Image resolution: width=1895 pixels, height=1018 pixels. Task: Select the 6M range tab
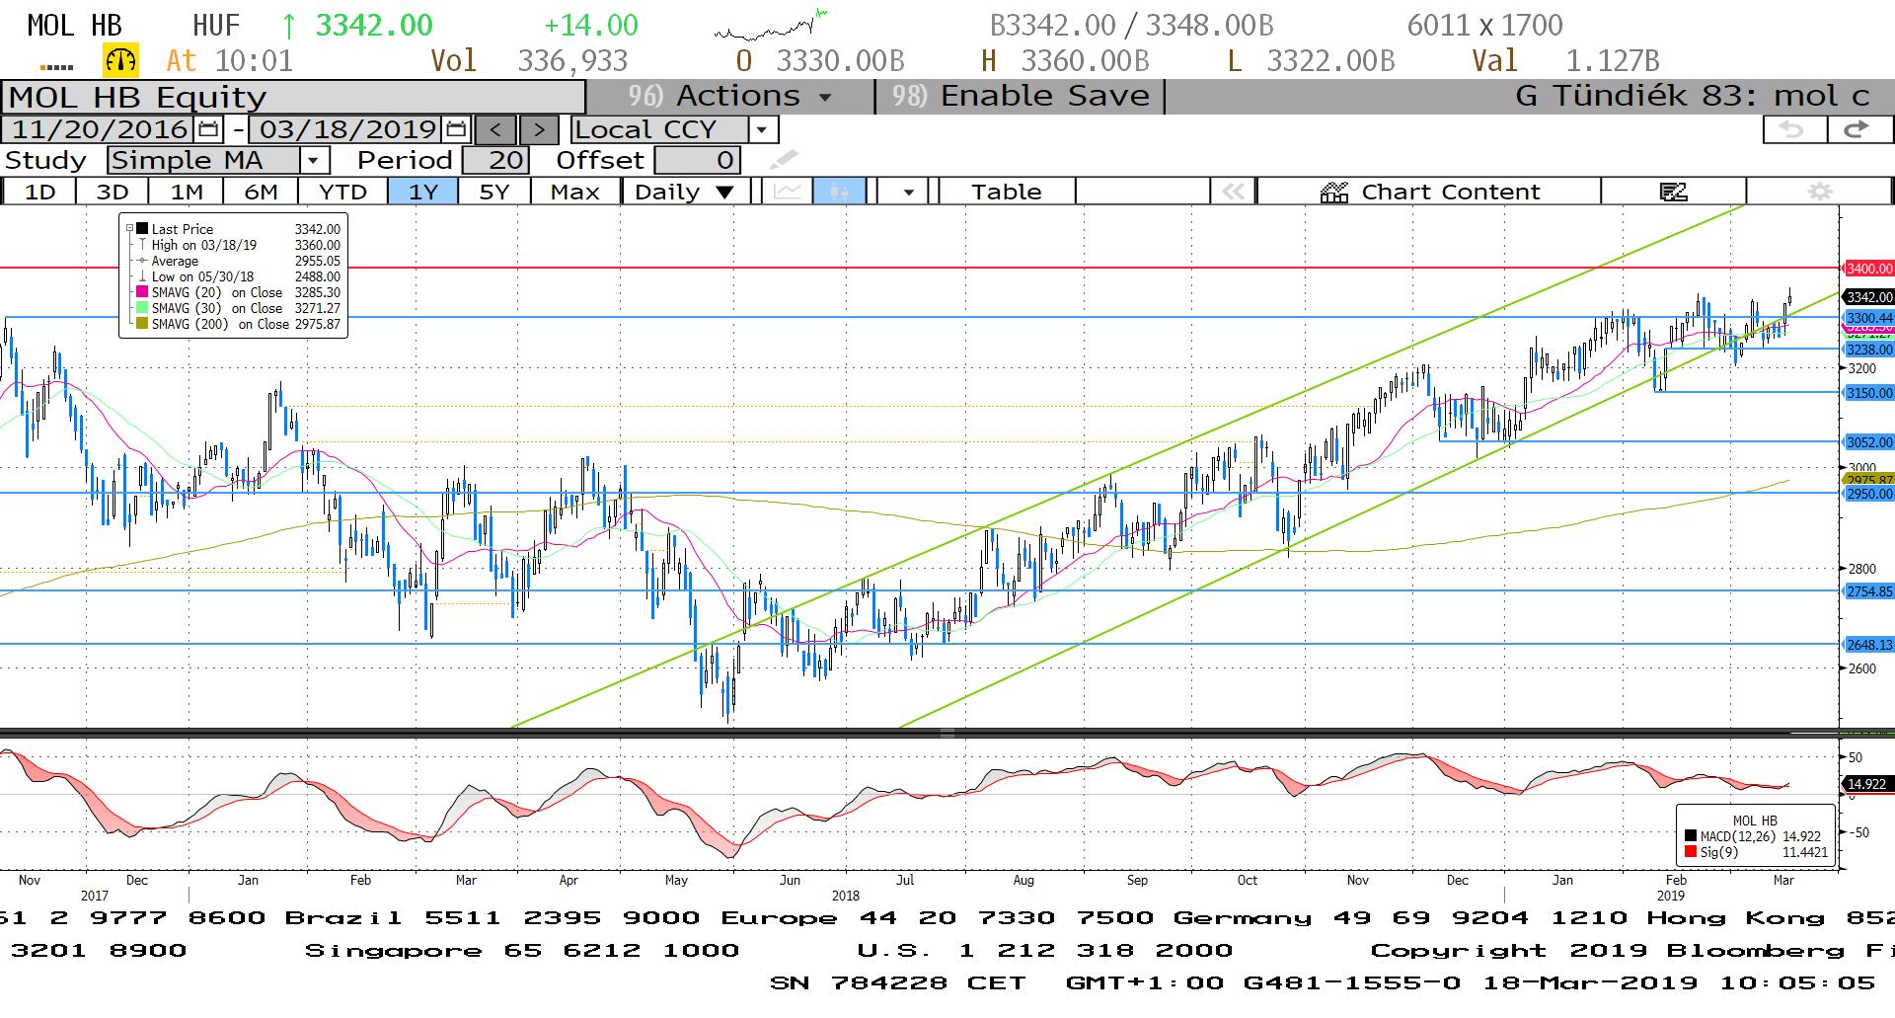click(262, 192)
